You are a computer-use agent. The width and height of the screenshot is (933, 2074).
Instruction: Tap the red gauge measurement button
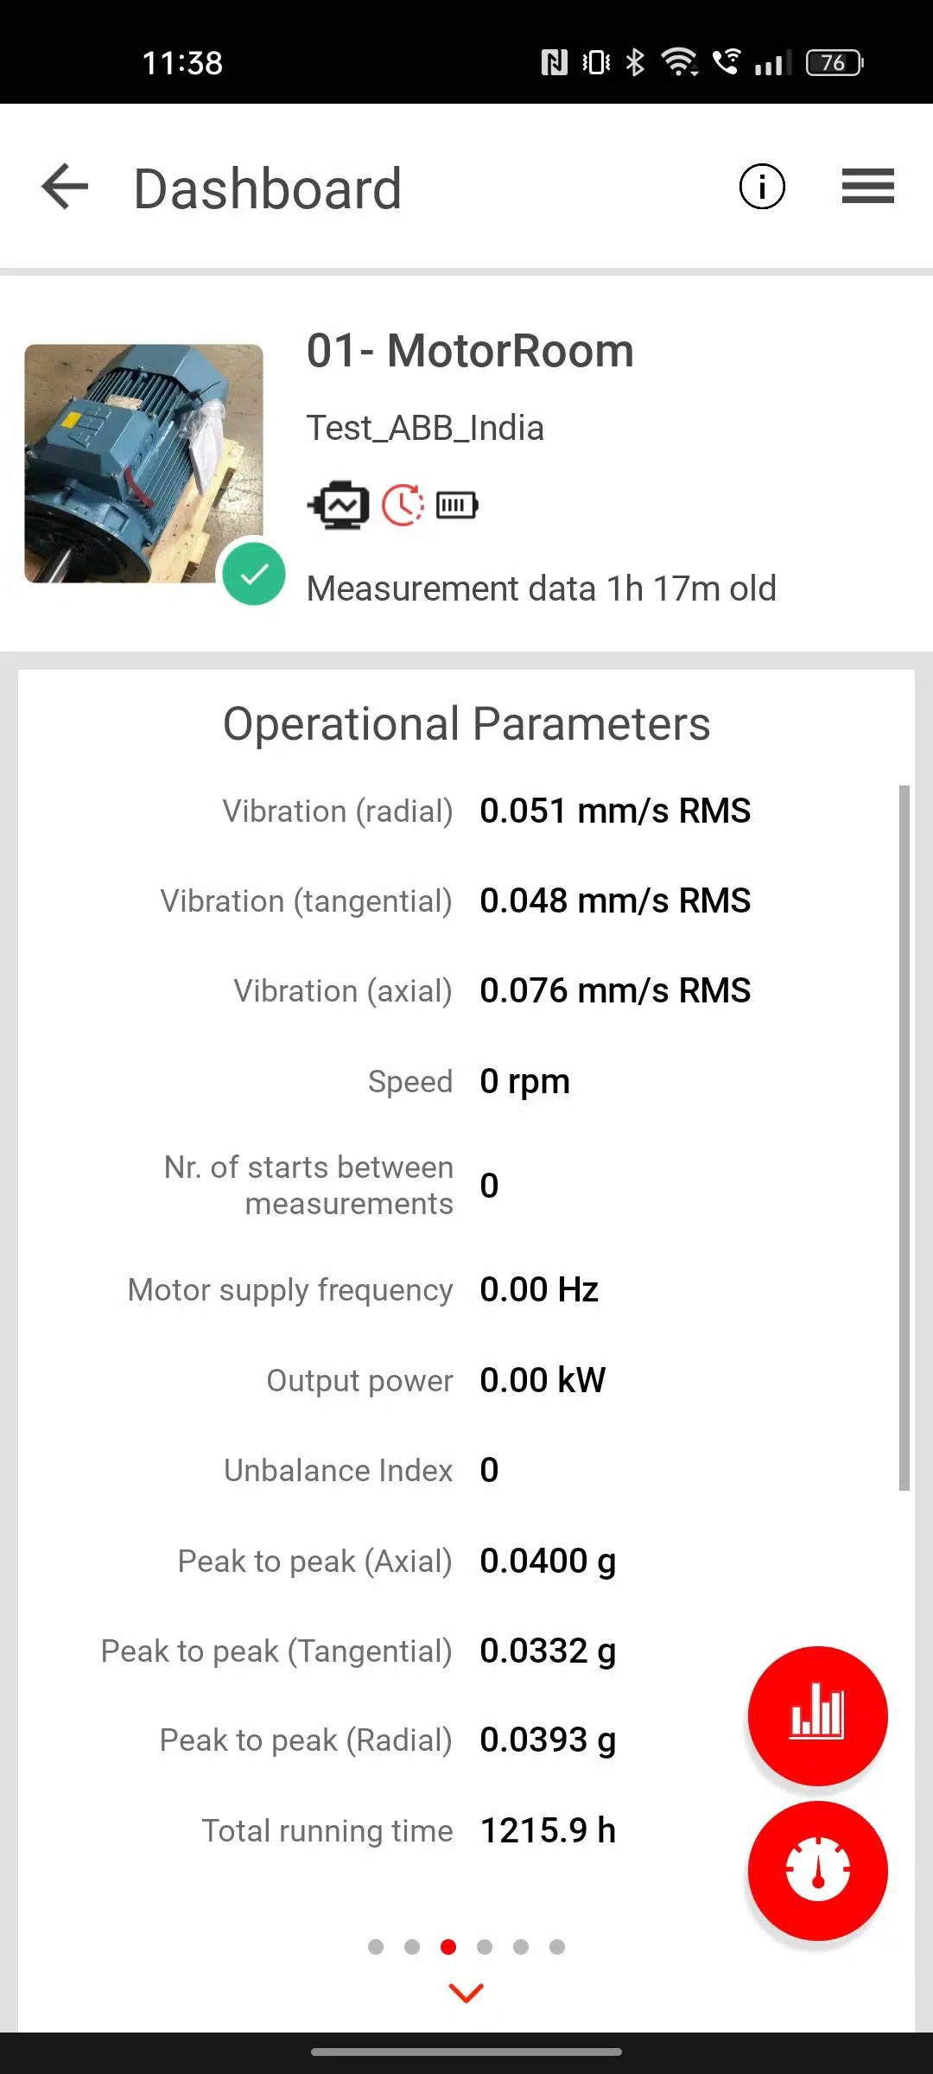[817, 1871]
